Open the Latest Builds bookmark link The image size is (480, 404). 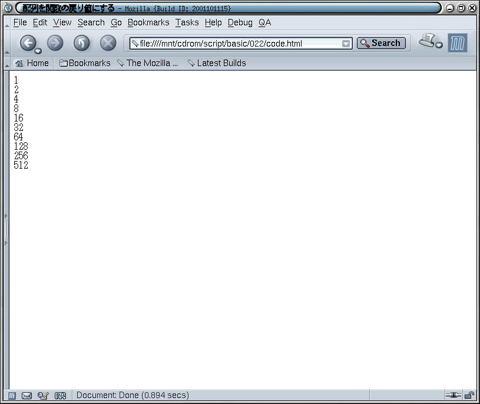click(x=217, y=63)
